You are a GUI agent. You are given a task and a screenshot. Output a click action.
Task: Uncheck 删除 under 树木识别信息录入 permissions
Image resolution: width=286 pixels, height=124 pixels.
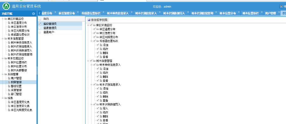pyautogui.click(x=98, y=96)
